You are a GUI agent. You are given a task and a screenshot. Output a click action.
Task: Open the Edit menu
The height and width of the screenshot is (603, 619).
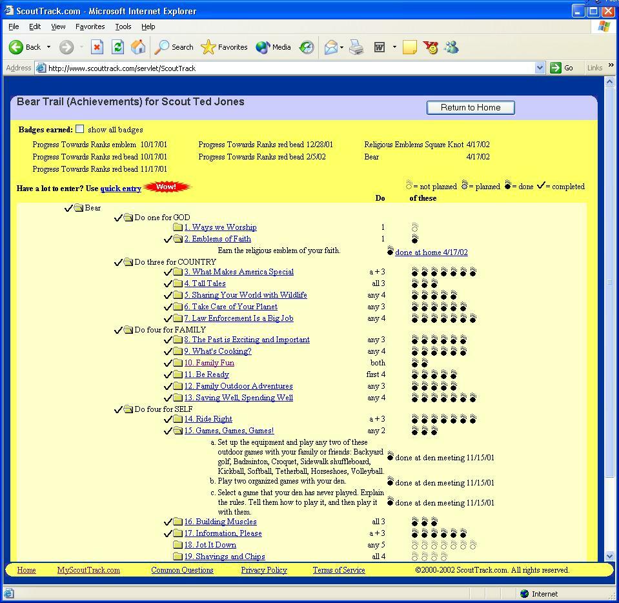coord(35,26)
